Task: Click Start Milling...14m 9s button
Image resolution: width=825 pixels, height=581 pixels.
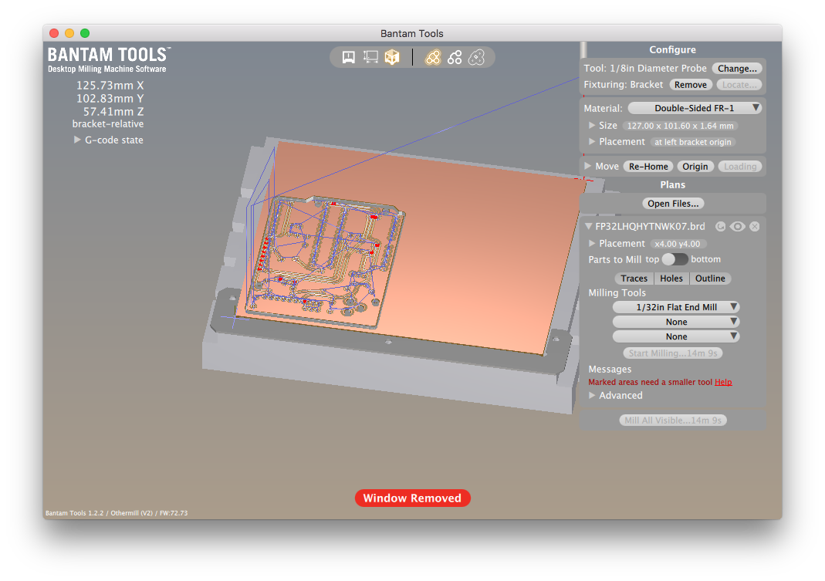Action: pyautogui.click(x=672, y=353)
